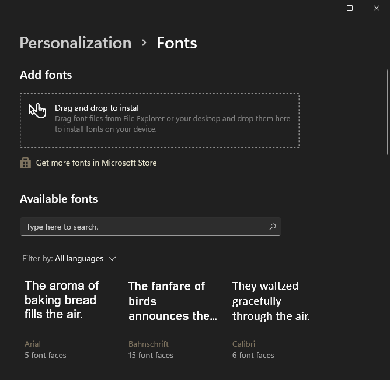
Task: Expand the chevron beside All languages
Action: point(112,259)
